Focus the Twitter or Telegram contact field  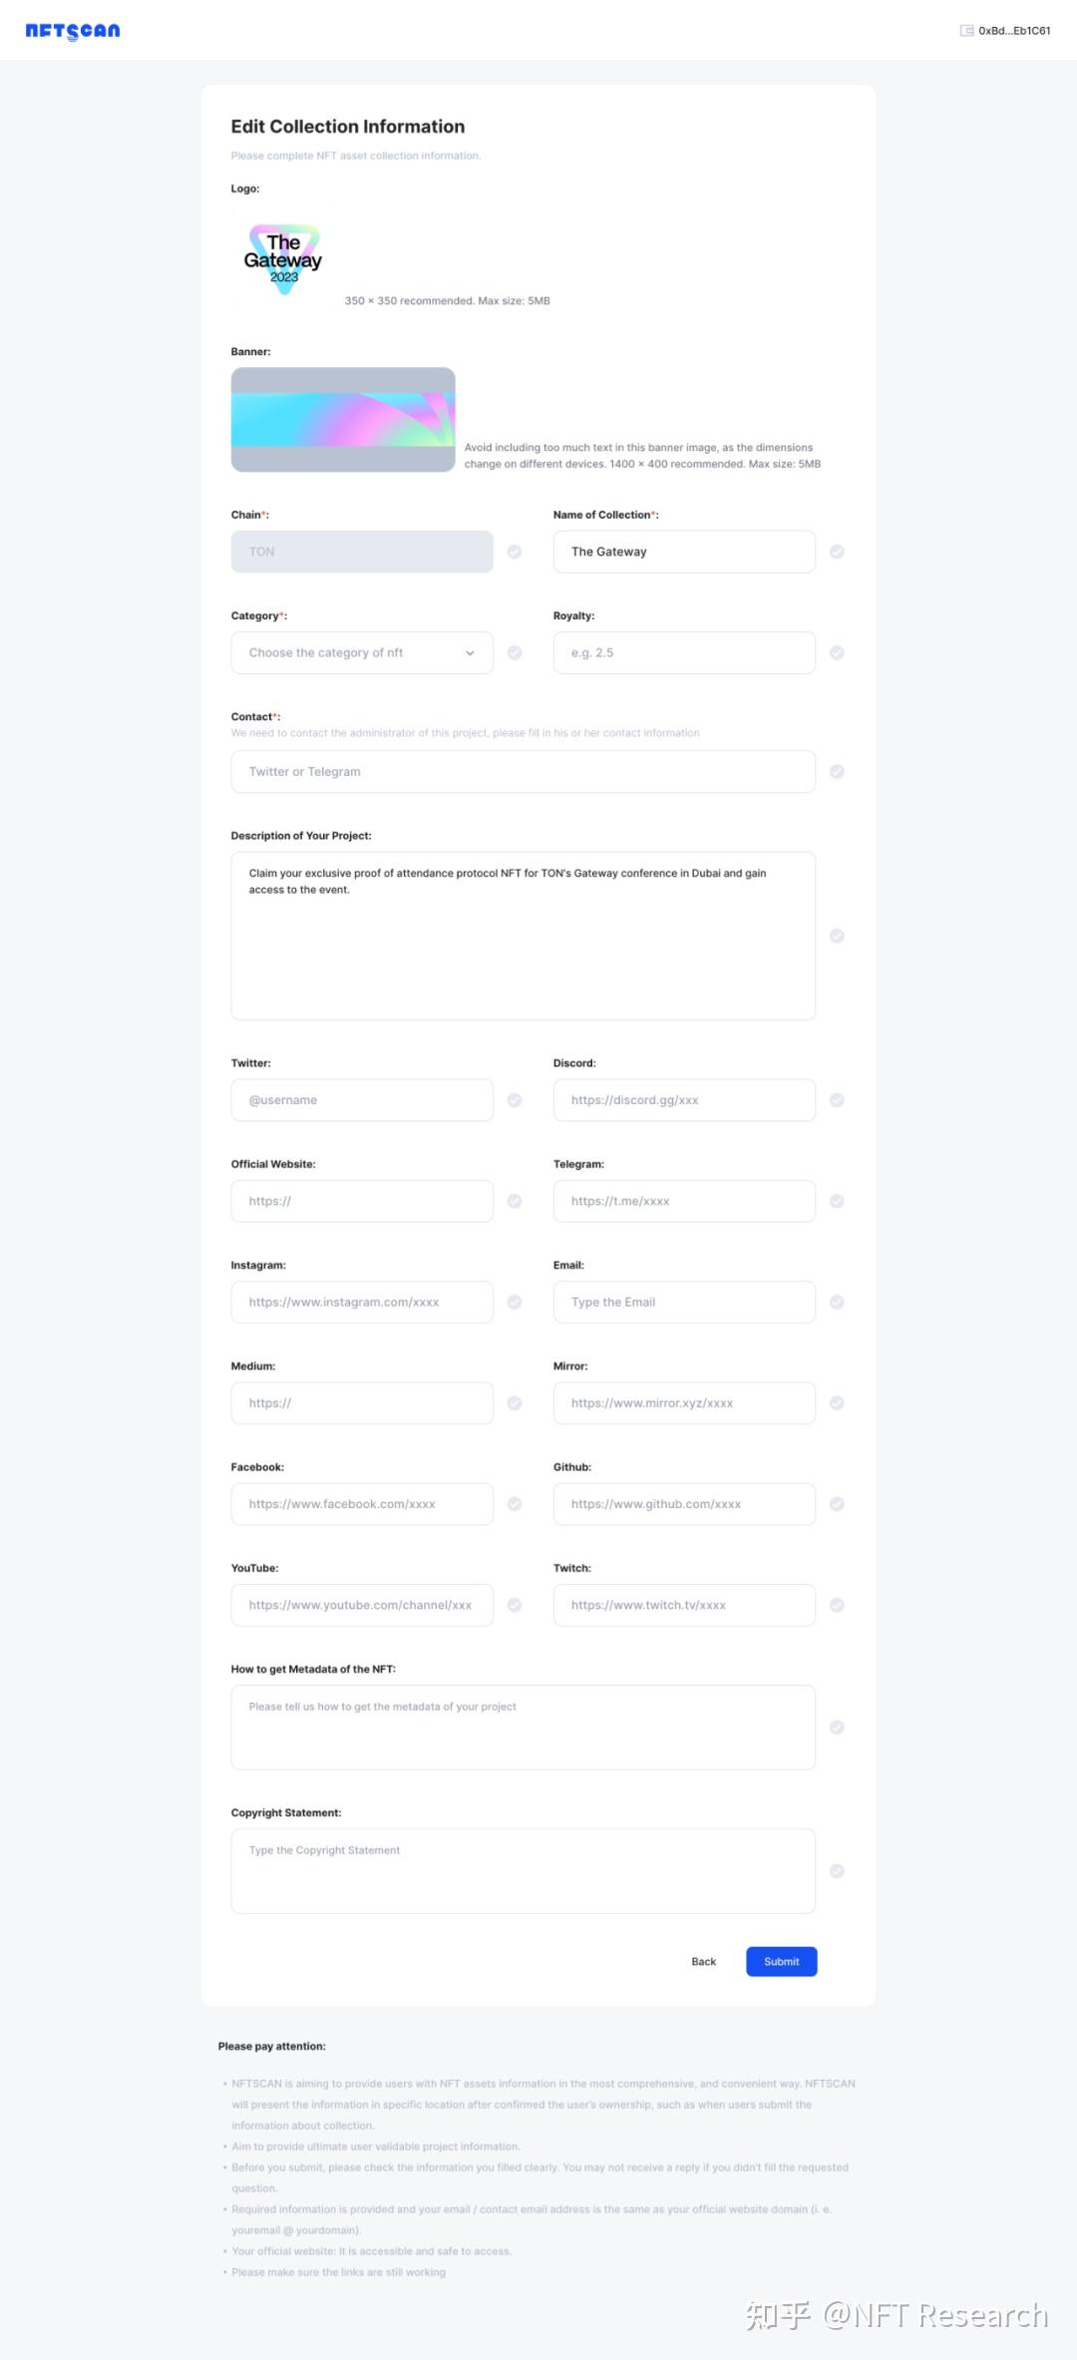[x=523, y=772]
